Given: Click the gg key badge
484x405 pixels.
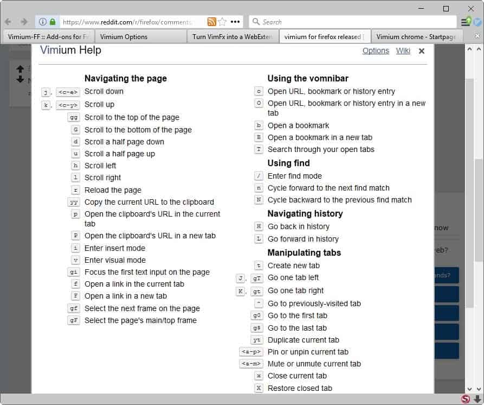Looking at the screenshot, I should [74, 117].
